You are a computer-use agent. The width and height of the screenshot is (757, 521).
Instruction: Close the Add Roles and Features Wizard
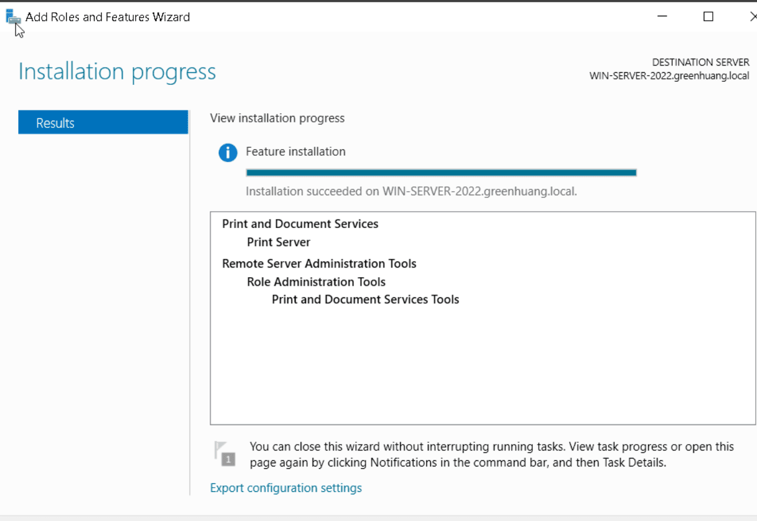pos(752,17)
